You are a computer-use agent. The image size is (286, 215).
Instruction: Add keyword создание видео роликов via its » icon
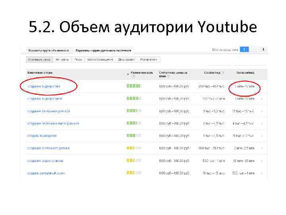coord(262,161)
